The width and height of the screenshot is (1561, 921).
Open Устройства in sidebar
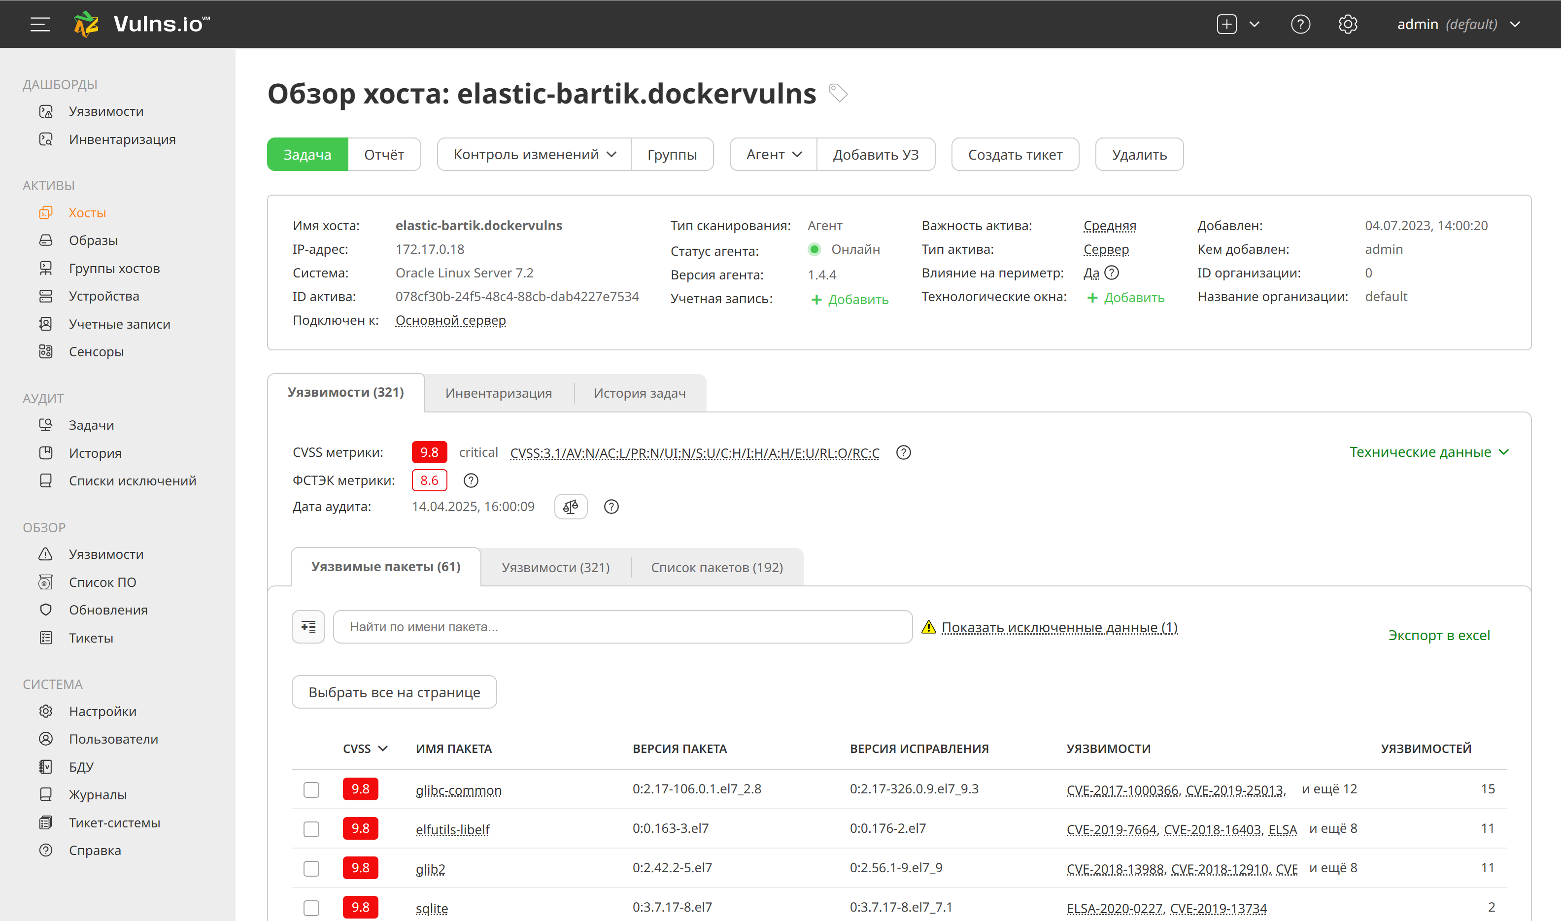(103, 296)
